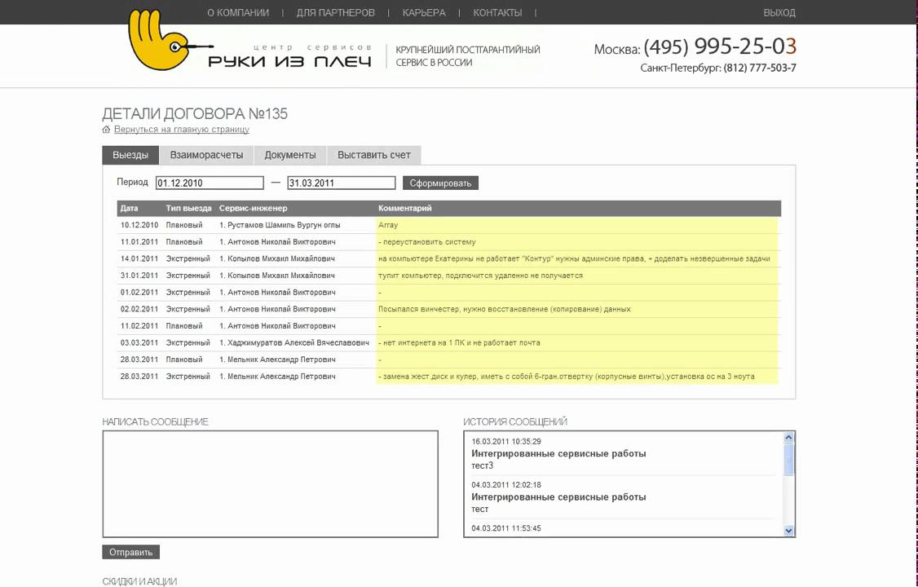This screenshot has width=918, height=587.
Task: Click engineer Рустамов Шамиль Вургун оглы
Action: 280,225
